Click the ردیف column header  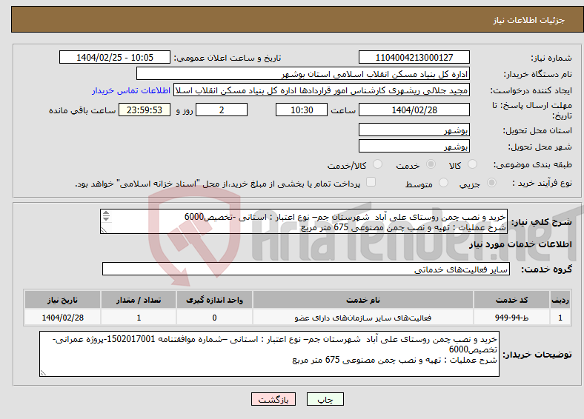click(x=560, y=300)
